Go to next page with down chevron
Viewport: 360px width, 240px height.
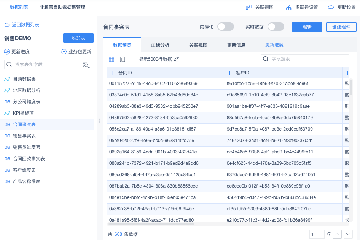[x=348, y=234]
